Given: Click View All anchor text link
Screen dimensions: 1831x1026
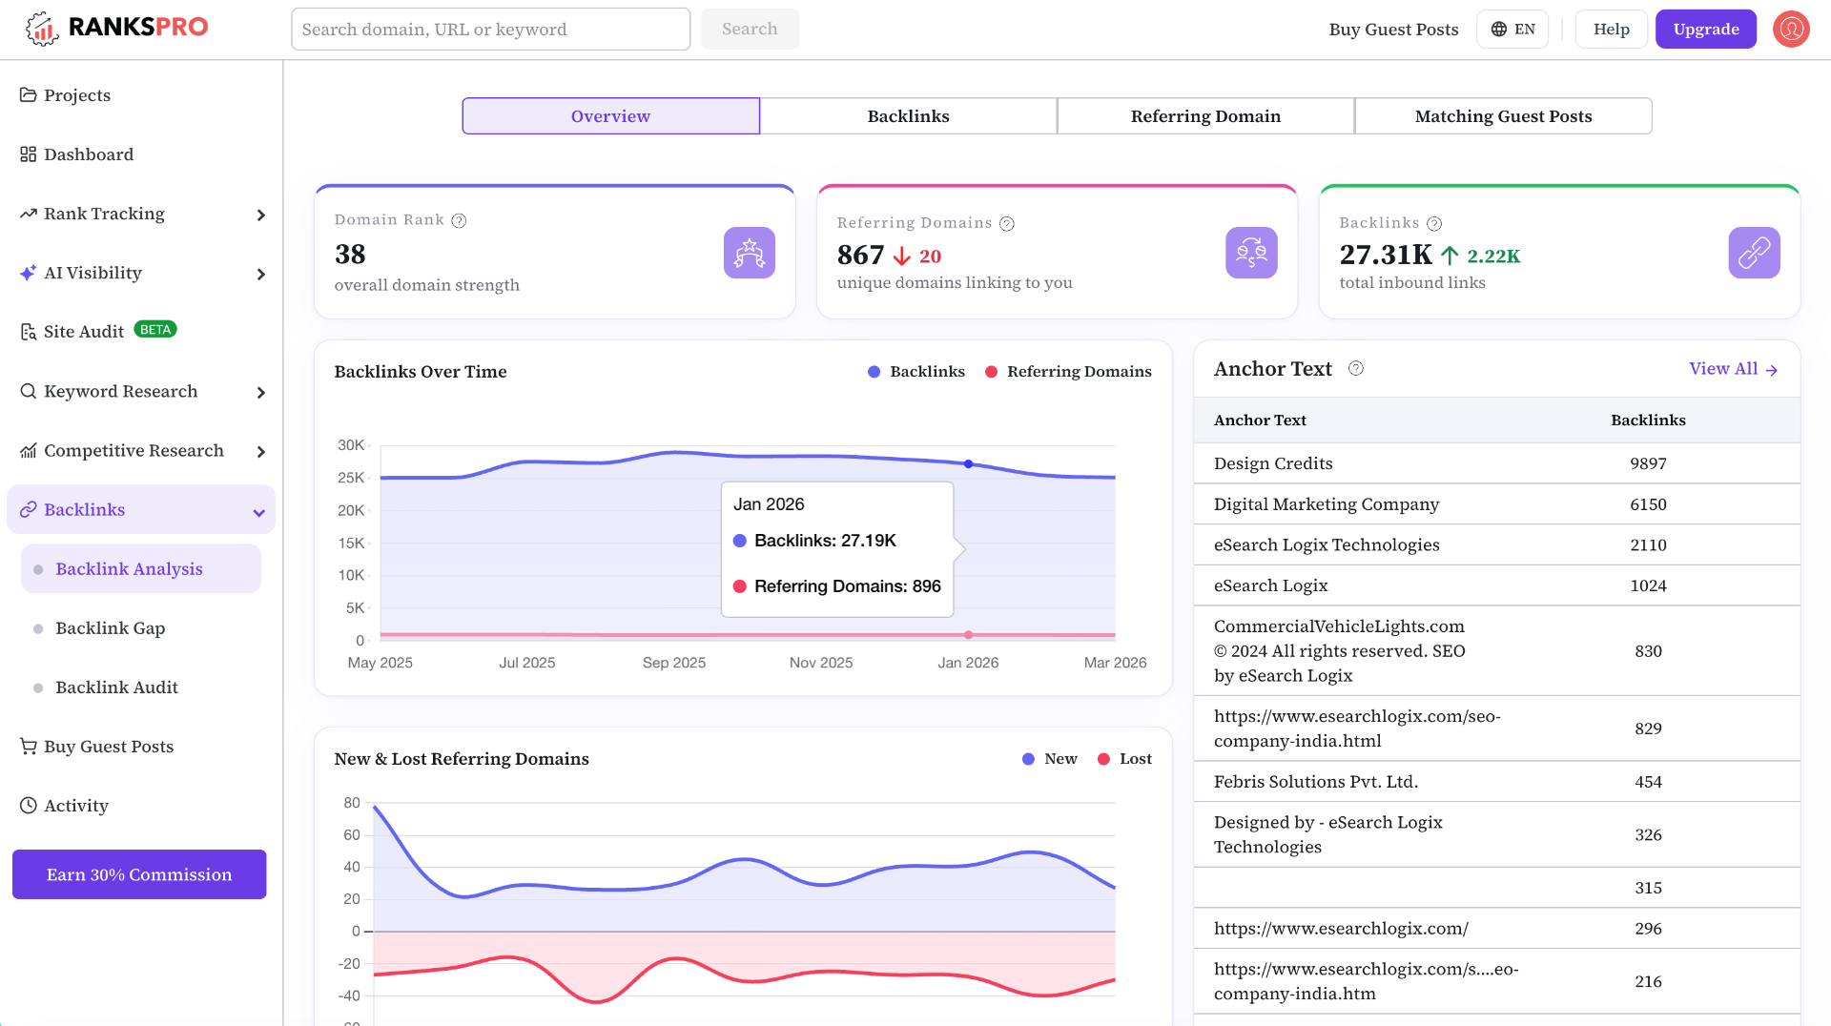Looking at the screenshot, I should 1733,369.
